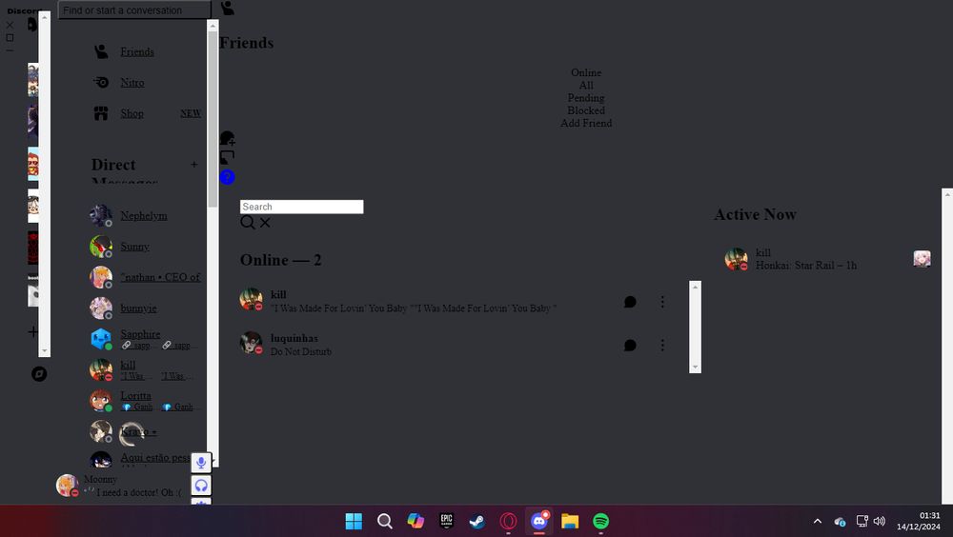Image resolution: width=953 pixels, height=537 pixels.
Task: Select the luquinhas row in the Online list
Action: [x=456, y=345]
